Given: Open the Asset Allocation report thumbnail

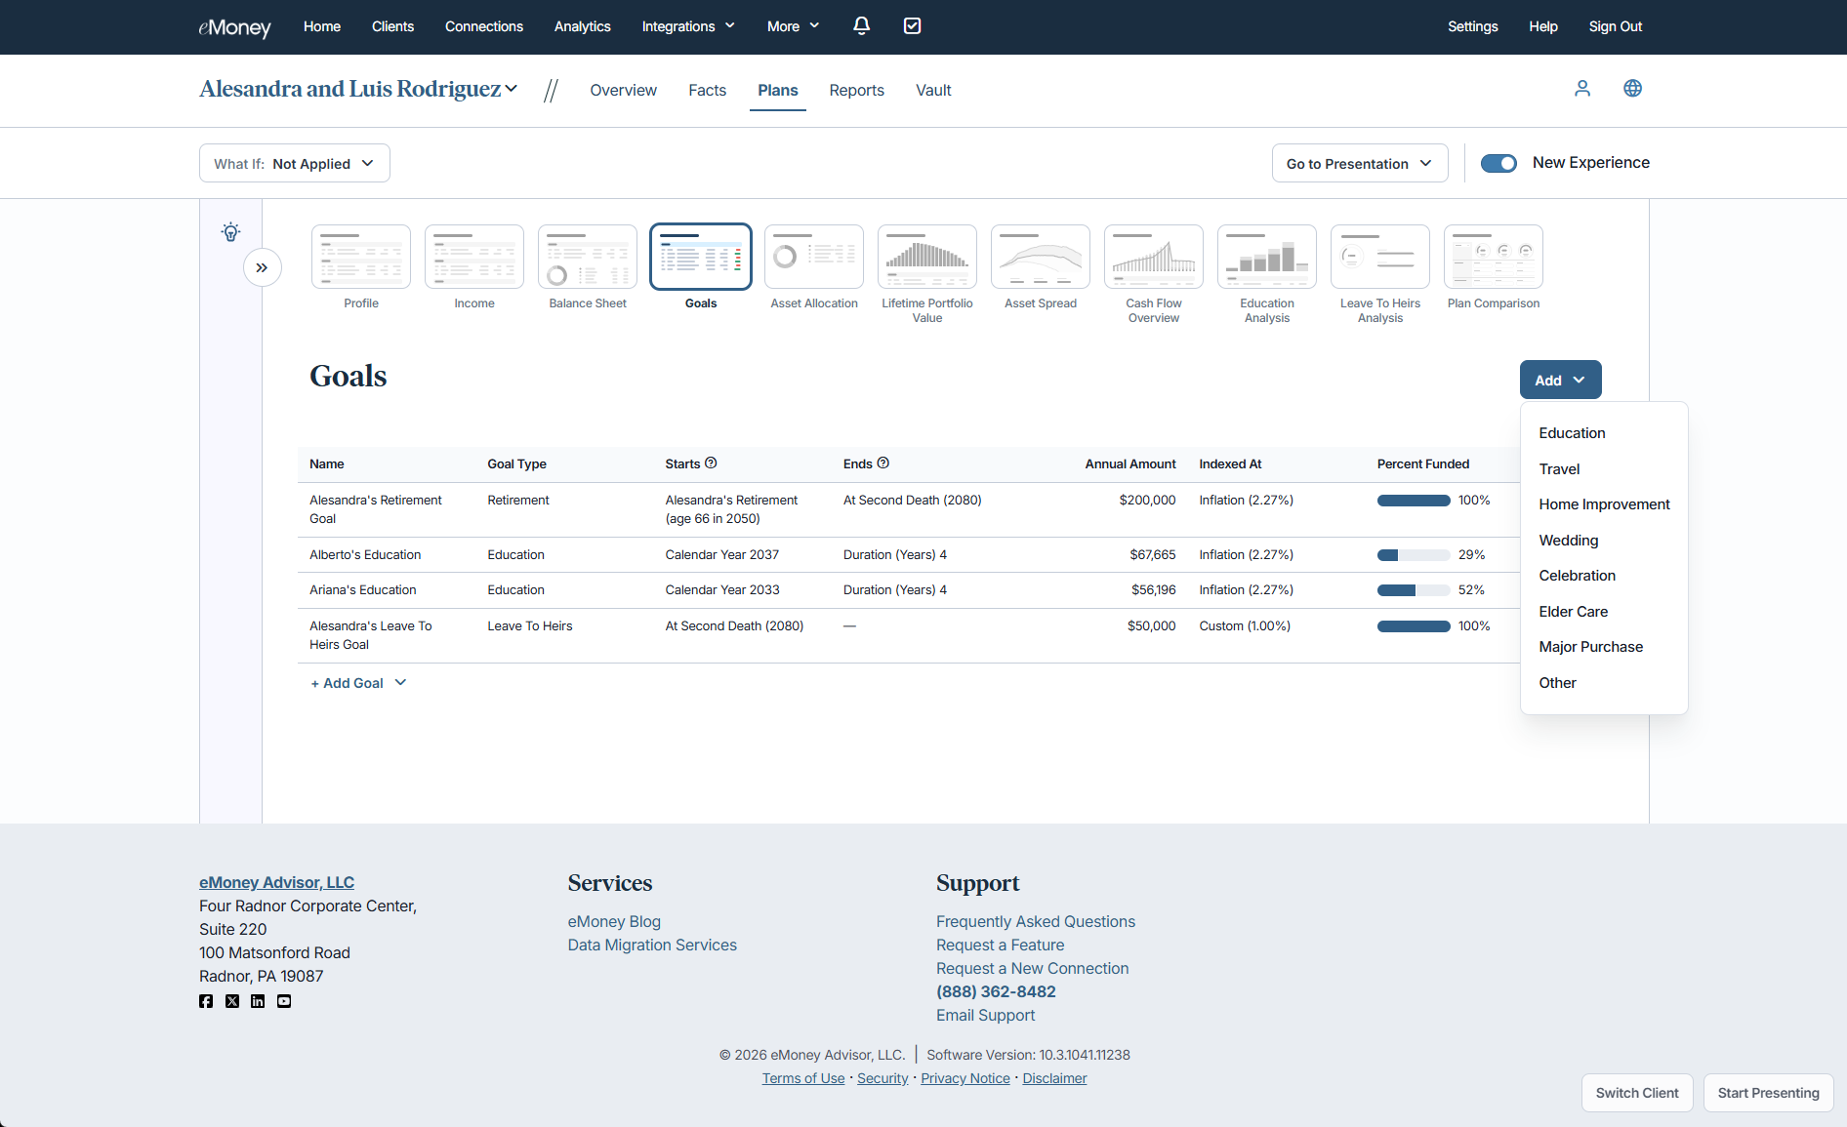Looking at the screenshot, I should click(813, 258).
